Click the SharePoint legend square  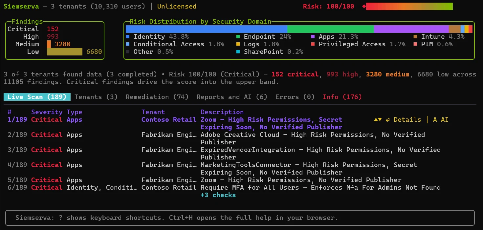[x=238, y=52]
